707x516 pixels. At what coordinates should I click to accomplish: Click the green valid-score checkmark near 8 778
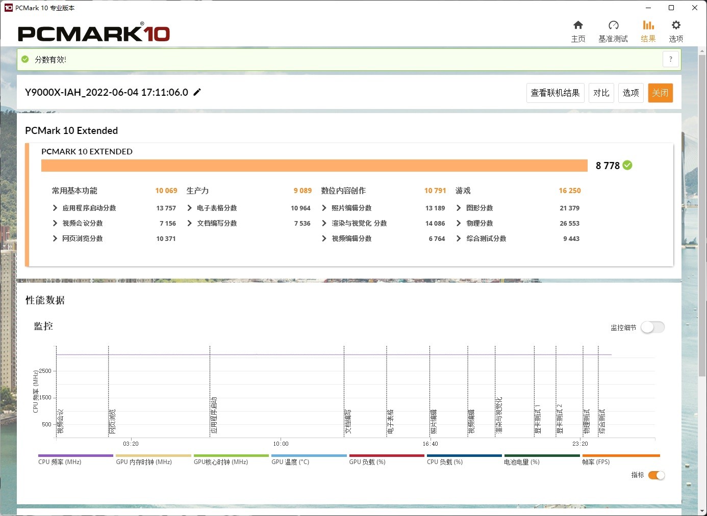pos(627,165)
